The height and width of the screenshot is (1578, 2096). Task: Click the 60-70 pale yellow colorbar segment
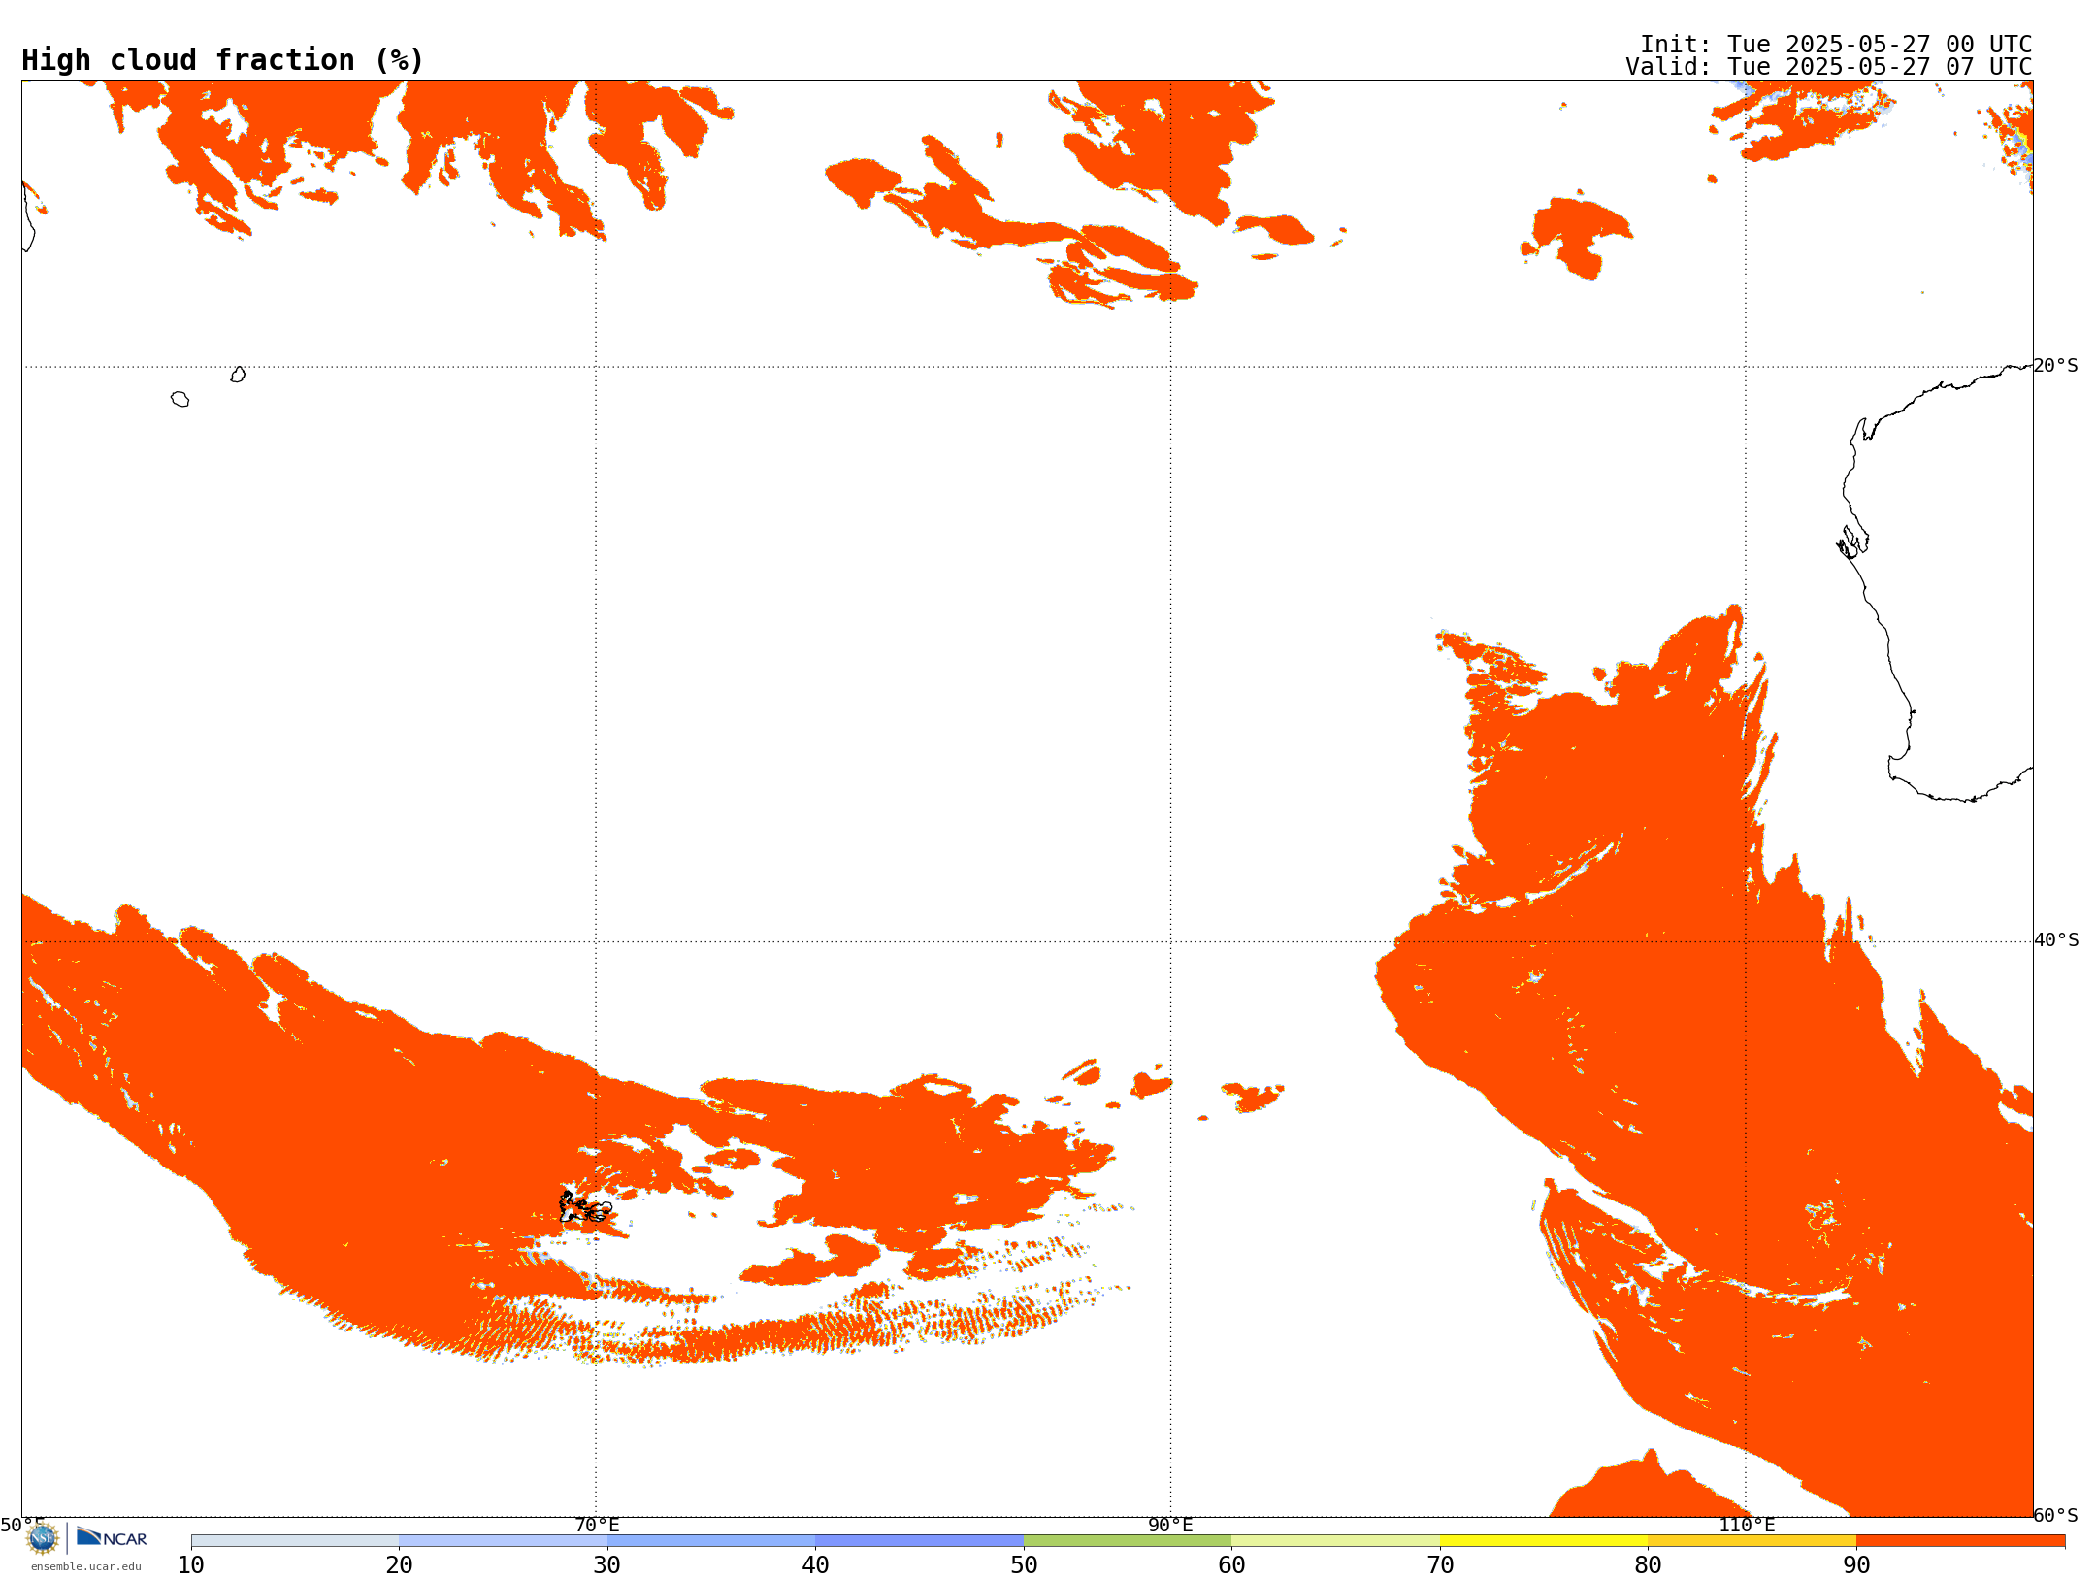1335,1541
